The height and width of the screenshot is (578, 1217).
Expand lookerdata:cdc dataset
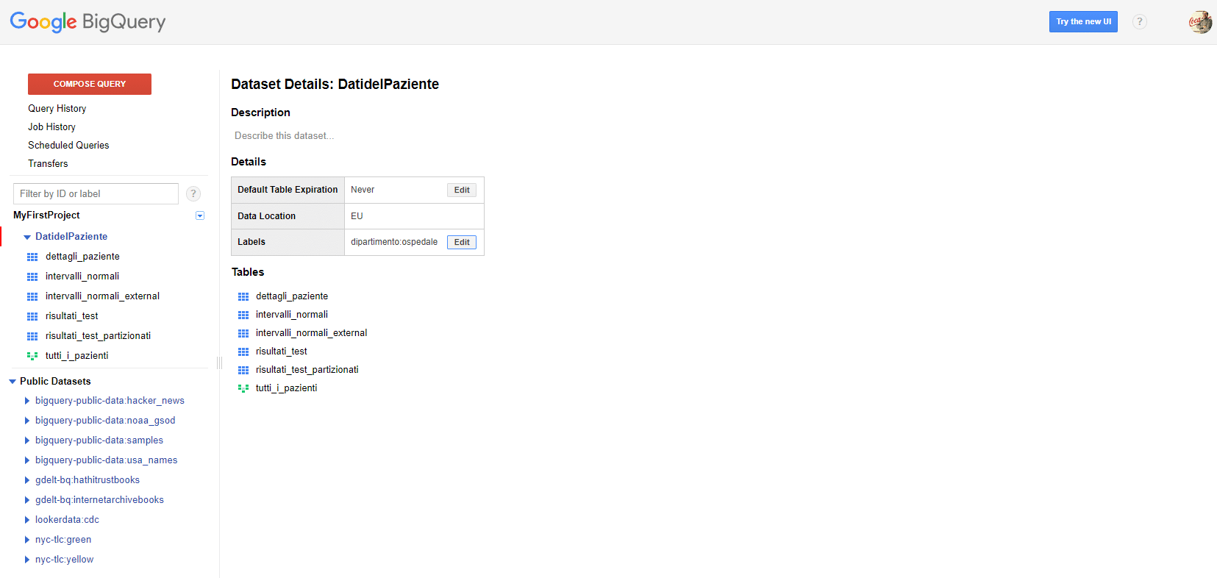tap(27, 520)
